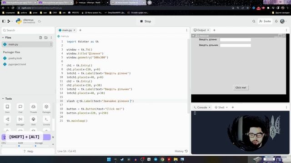291x163 pixels.
Task: Open the Replit tools menu icon in header
Action: [9, 21]
